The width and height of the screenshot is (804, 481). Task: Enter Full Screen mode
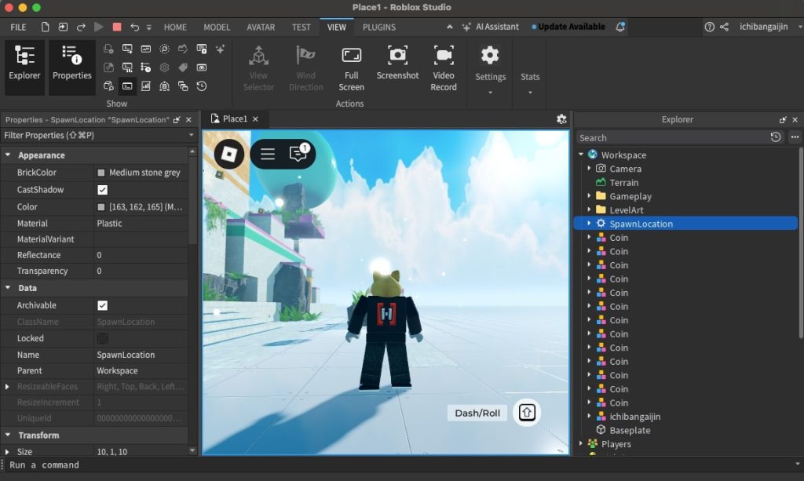[351, 67]
